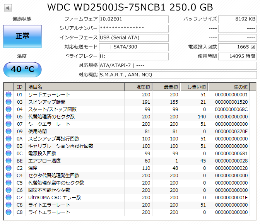The height and width of the screenshot is (224, 260).
Task: Click the 対応転送モード field SATA/300
Action: pyautogui.click(x=134, y=47)
